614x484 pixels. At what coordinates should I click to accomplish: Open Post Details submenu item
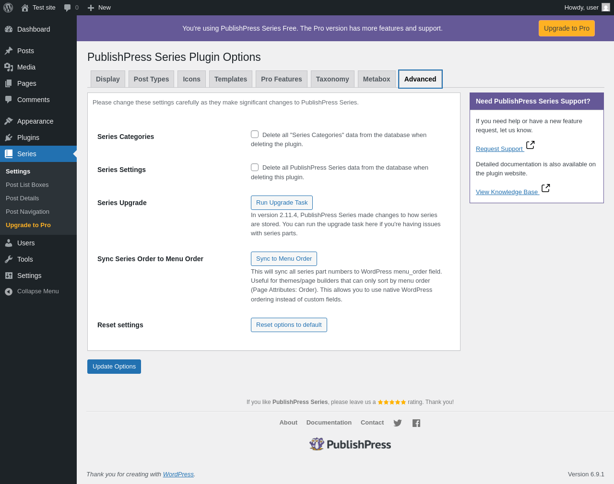23,198
